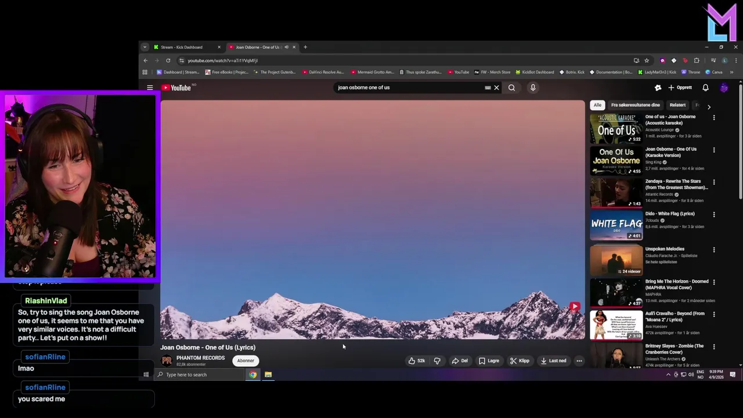Open Chrome tab search dropdown arrow
This screenshot has width=743, height=418.
coord(145,47)
